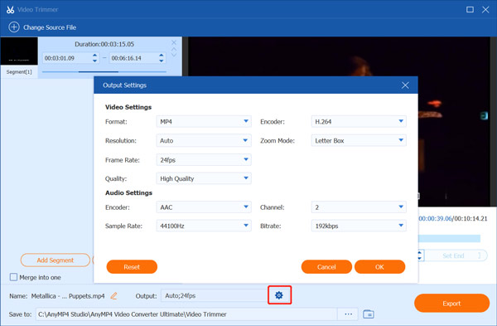The height and width of the screenshot is (326, 497).
Task: Increase segment end time with up stepper
Action: tap(162, 56)
